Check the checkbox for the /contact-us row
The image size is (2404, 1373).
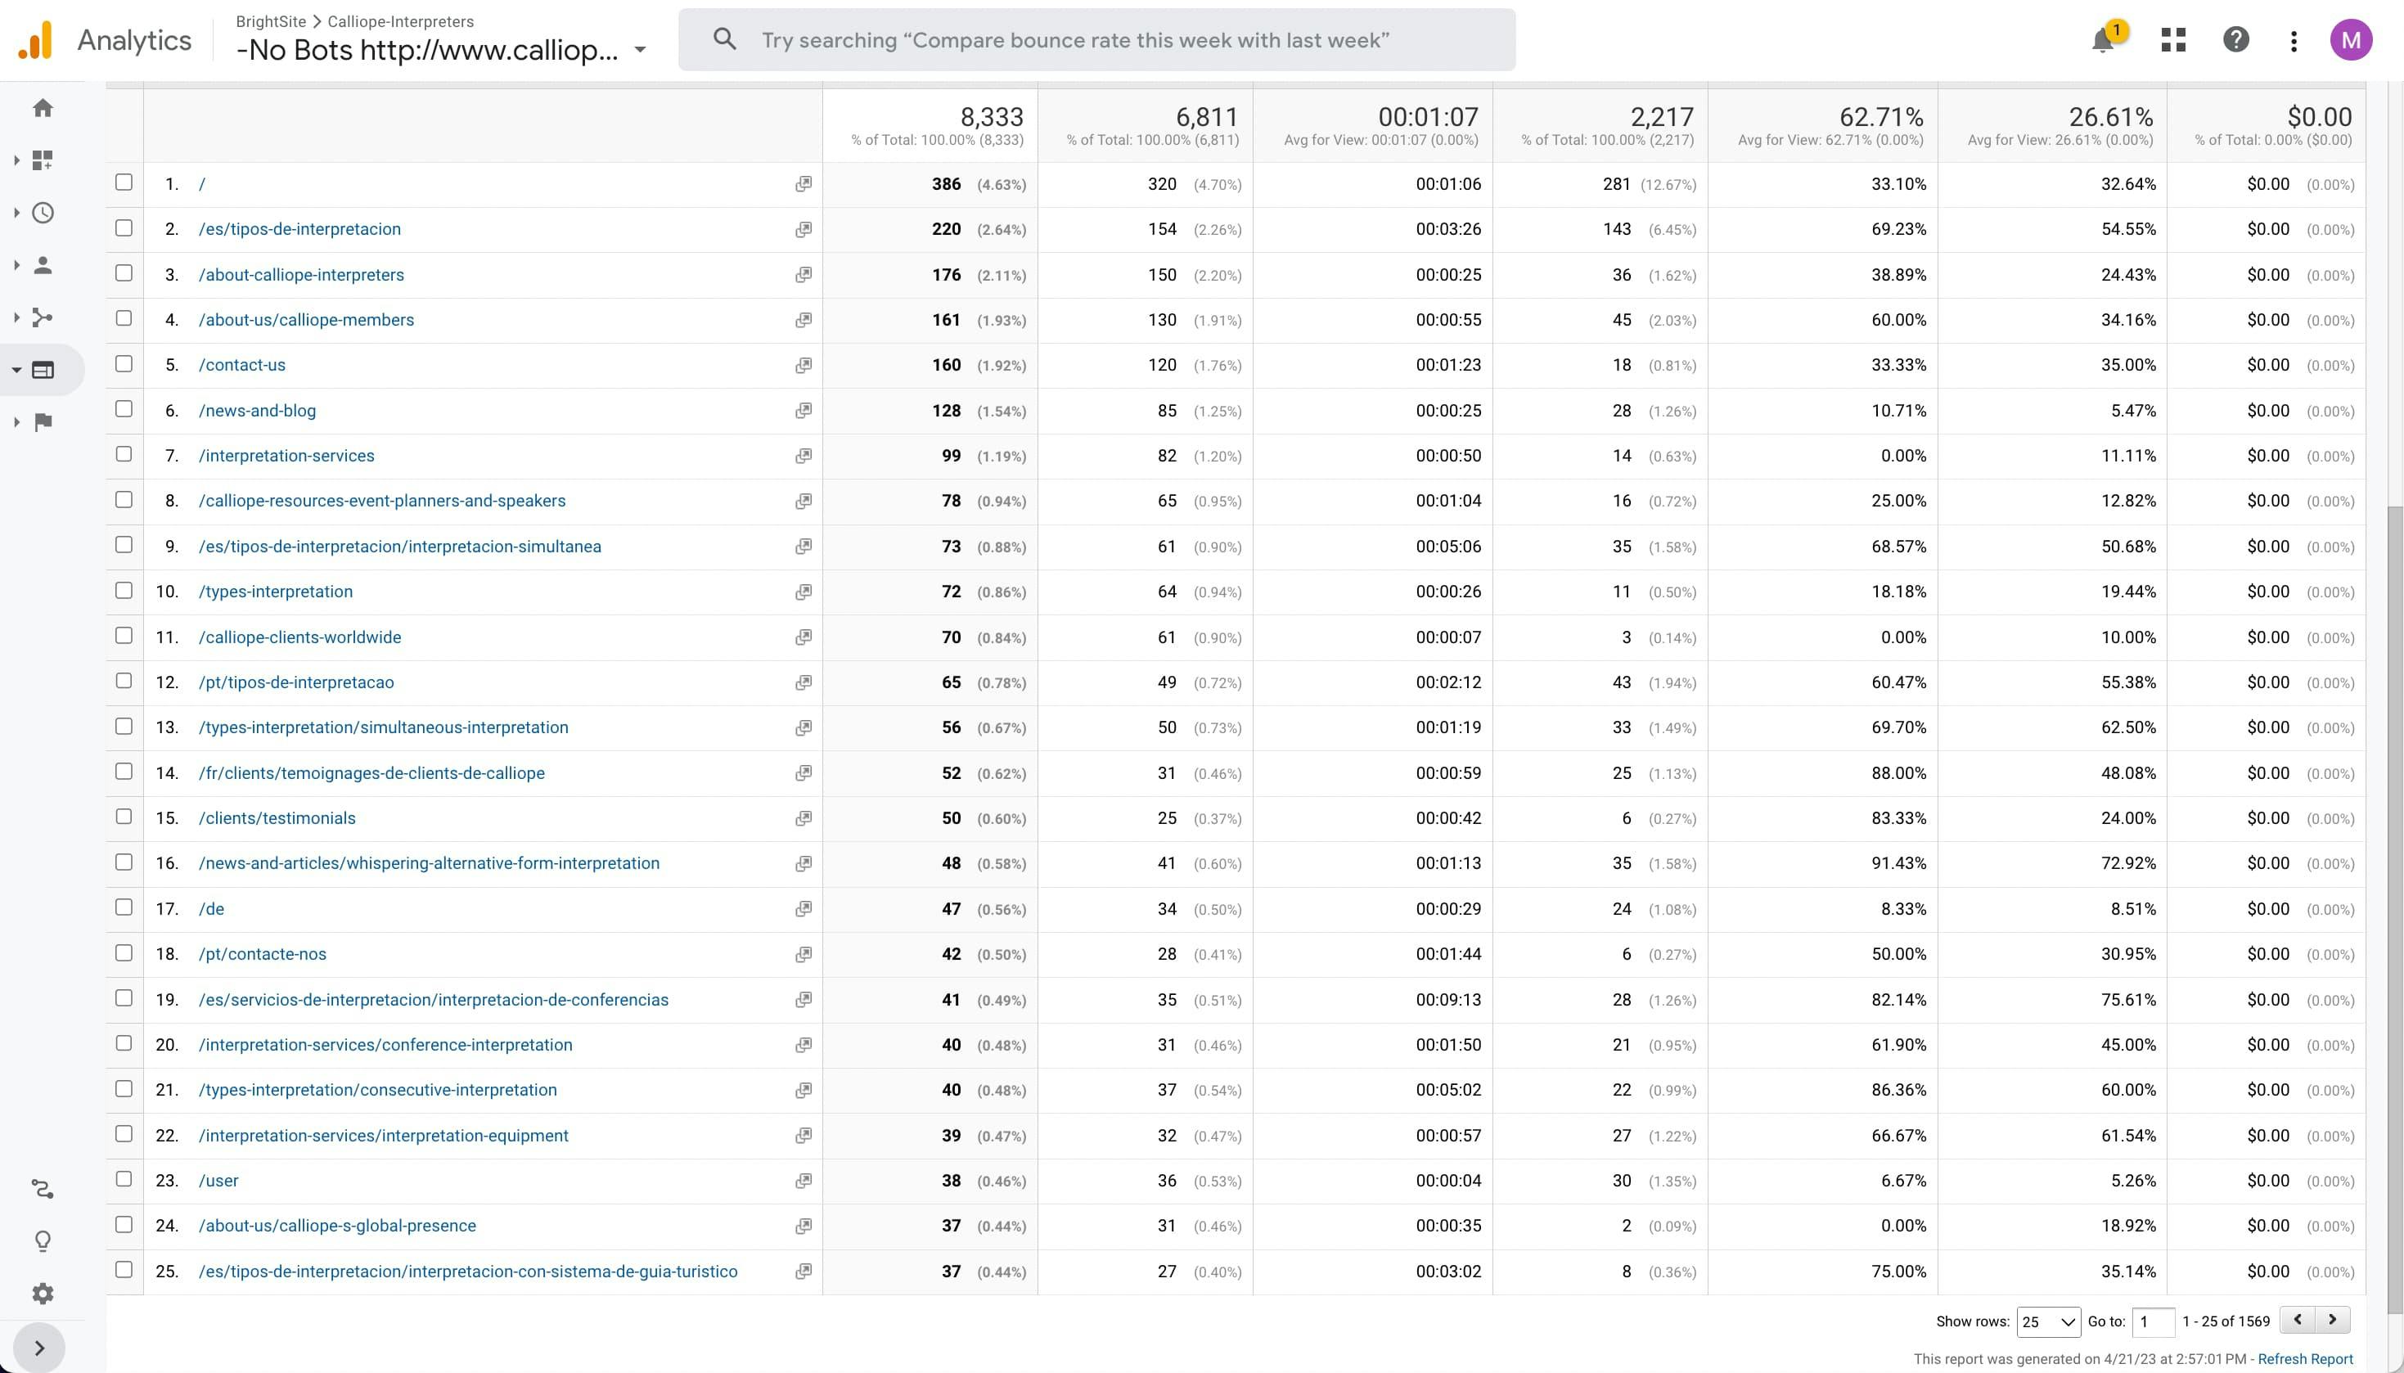pyautogui.click(x=124, y=363)
